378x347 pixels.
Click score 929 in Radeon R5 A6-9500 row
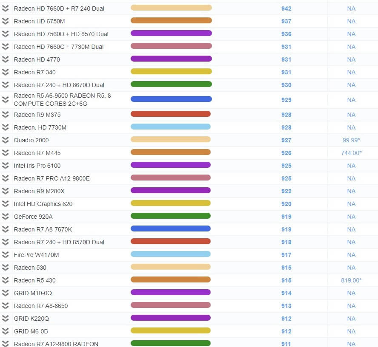(x=286, y=100)
